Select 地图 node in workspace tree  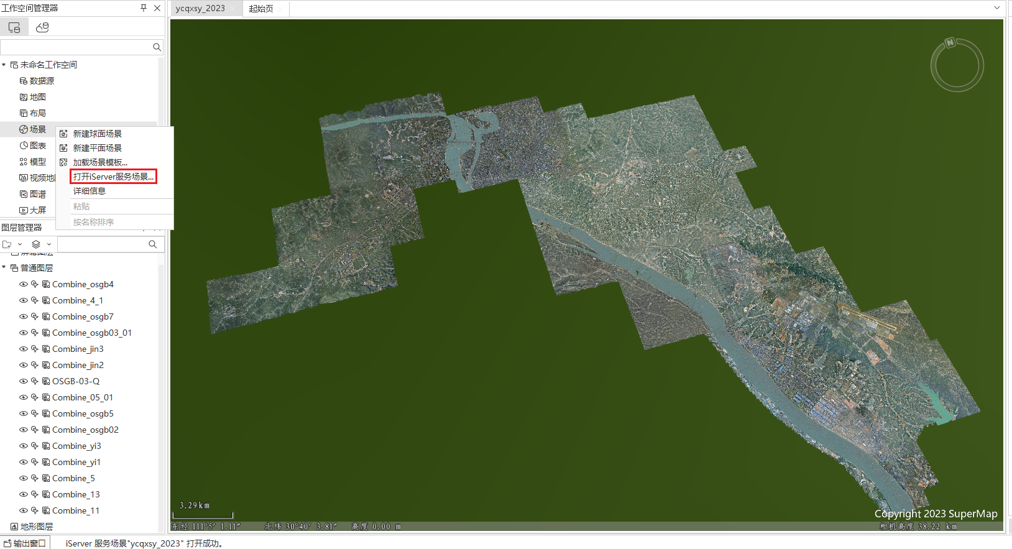37,97
